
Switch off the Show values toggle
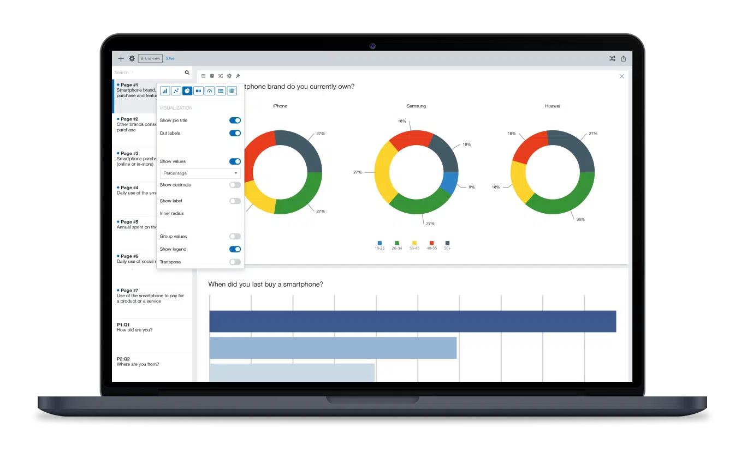[235, 161]
